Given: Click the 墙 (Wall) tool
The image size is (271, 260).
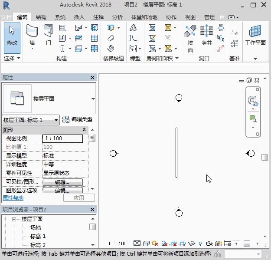Looking at the screenshot, I should coord(32,36).
